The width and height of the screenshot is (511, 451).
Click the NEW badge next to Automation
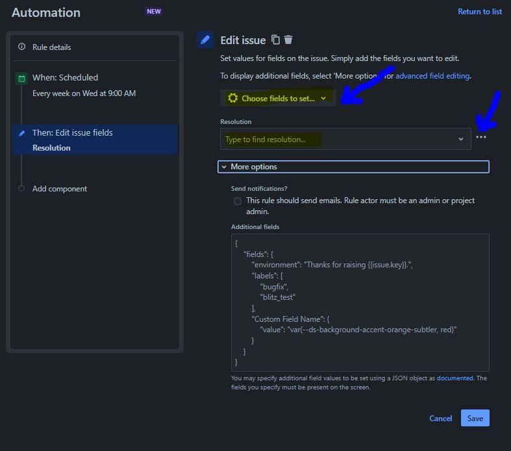(154, 12)
